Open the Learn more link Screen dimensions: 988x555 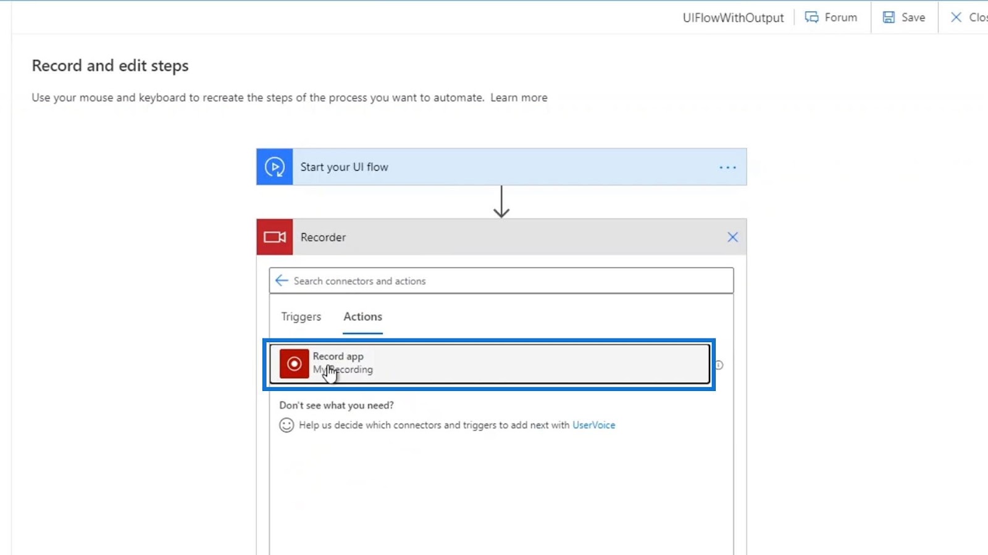click(519, 97)
